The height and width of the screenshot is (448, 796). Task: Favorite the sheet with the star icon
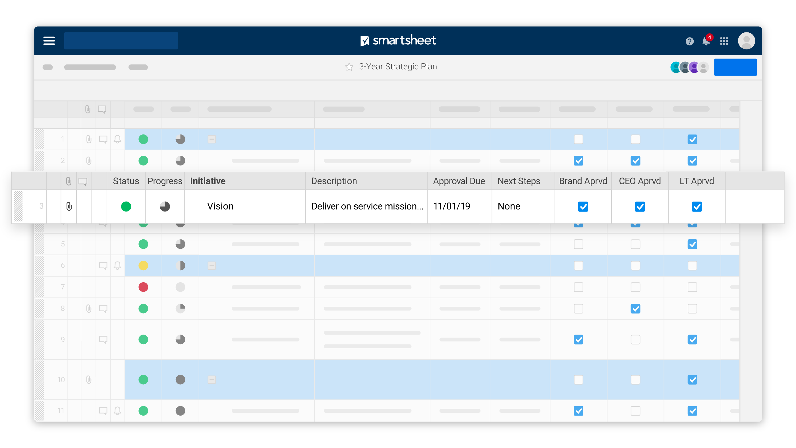coord(349,67)
